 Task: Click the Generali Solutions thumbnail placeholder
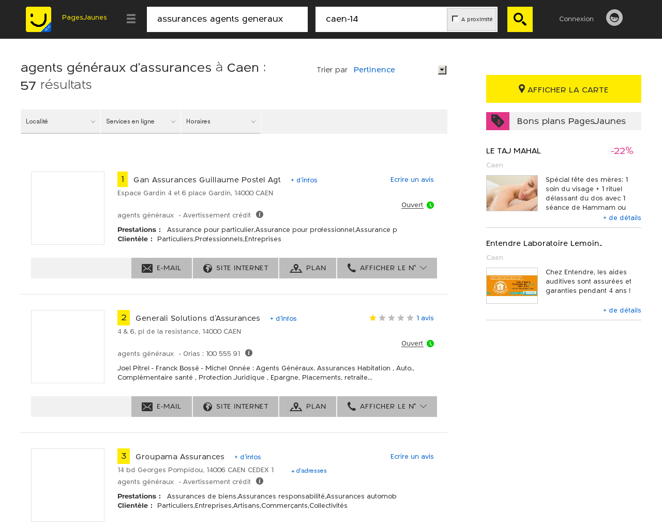pyautogui.click(x=68, y=347)
